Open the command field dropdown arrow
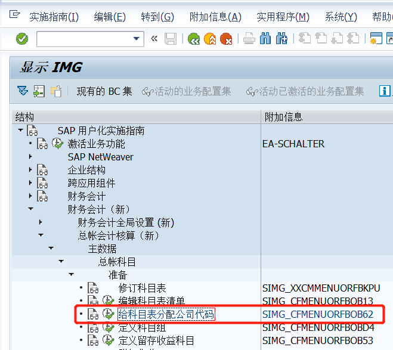Viewport: 393px width, 350px height. click(137, 39)
